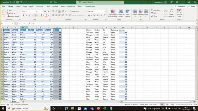
Task: Switch to the Formulas tab
Action: tap(39, 6)
